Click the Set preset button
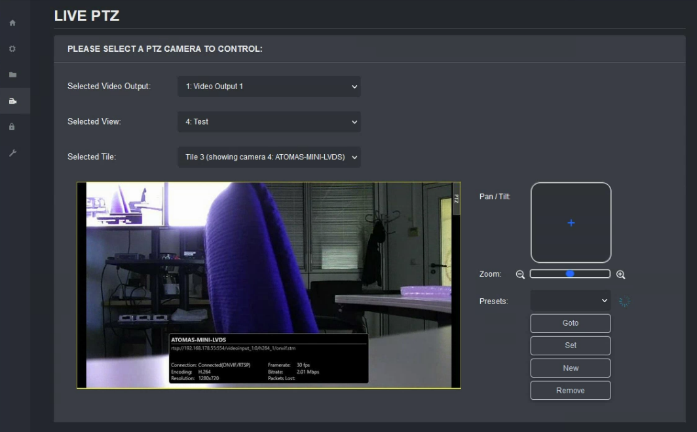 coord(571,345)
